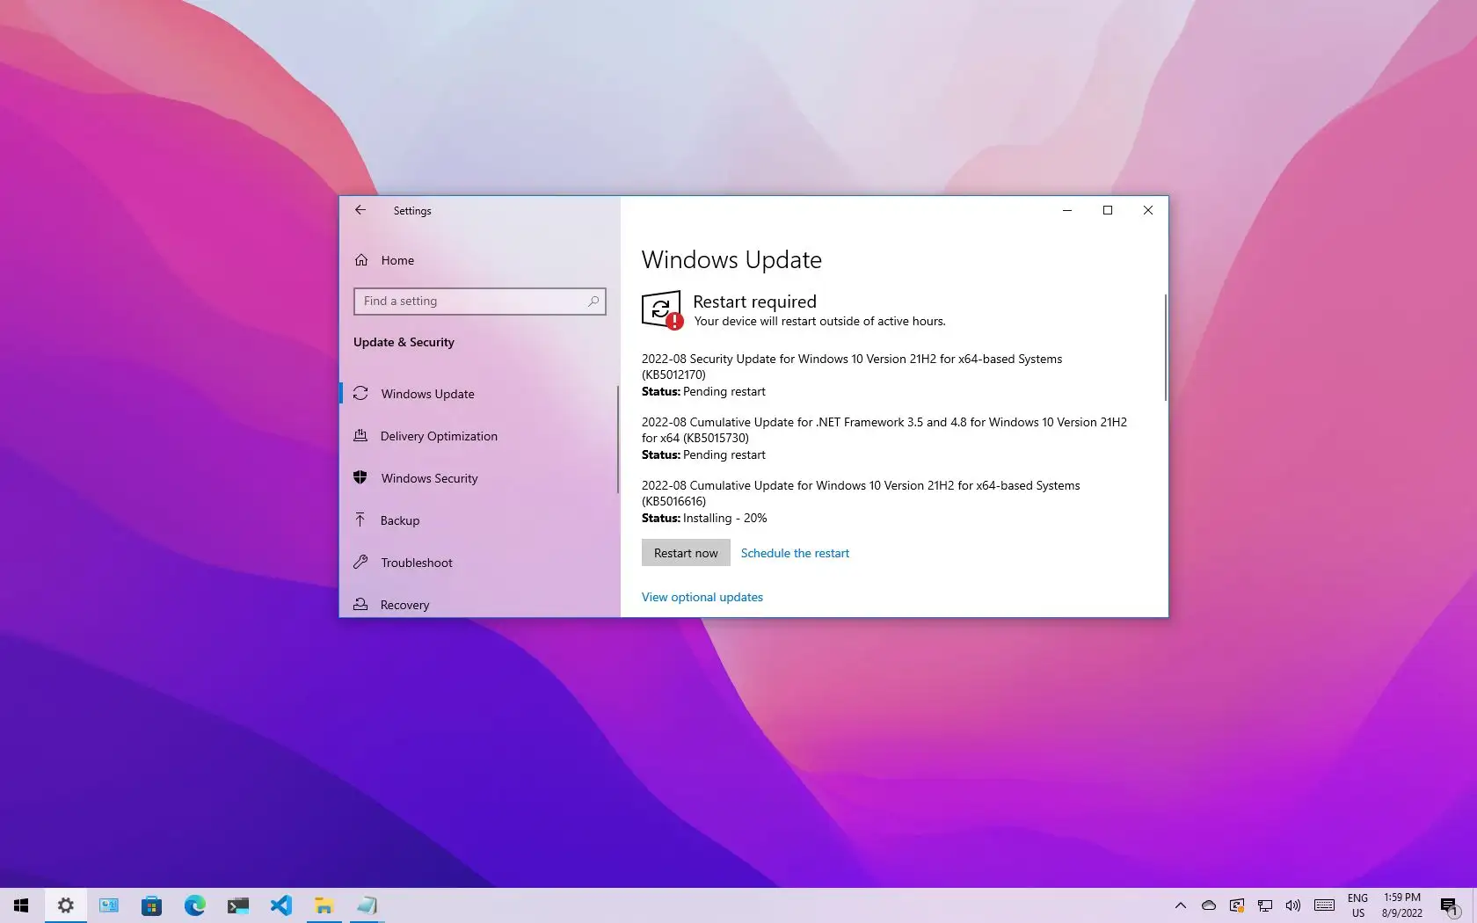
Task: Click the Home house icon
Action: (361, 260)
